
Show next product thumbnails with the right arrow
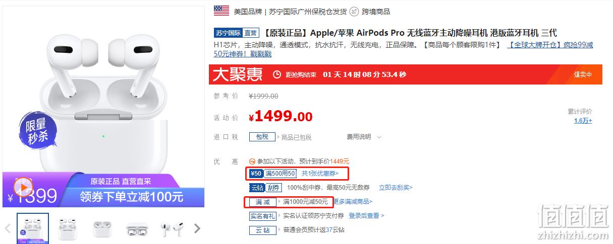click(197, 228)
